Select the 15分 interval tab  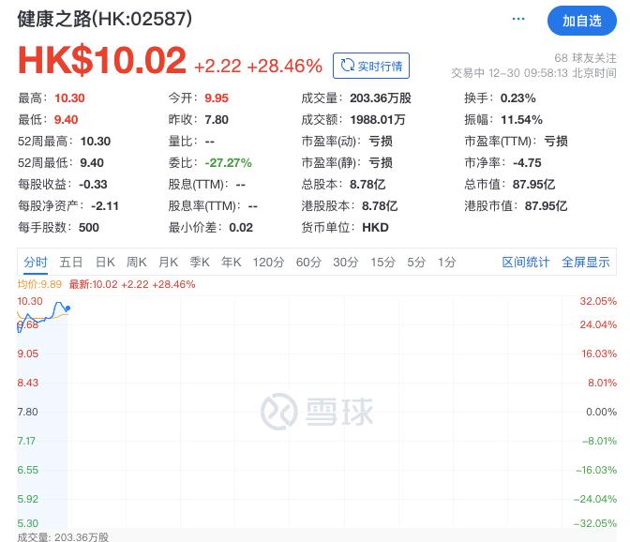(x=382, y=263)
